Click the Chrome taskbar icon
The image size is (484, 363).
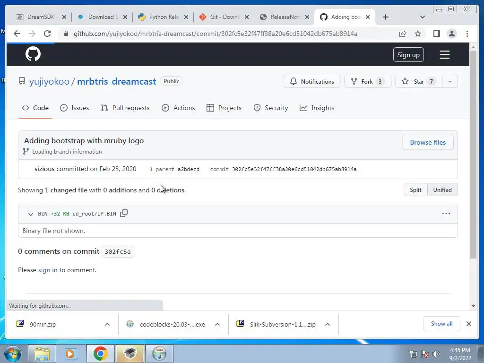(100, 354)
